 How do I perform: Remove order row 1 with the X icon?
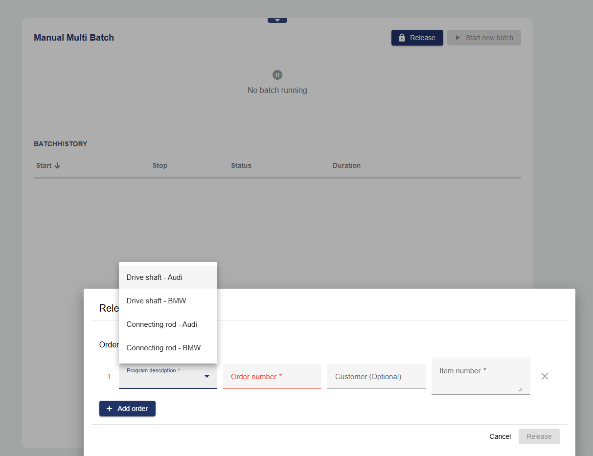[x=545, y=376]
